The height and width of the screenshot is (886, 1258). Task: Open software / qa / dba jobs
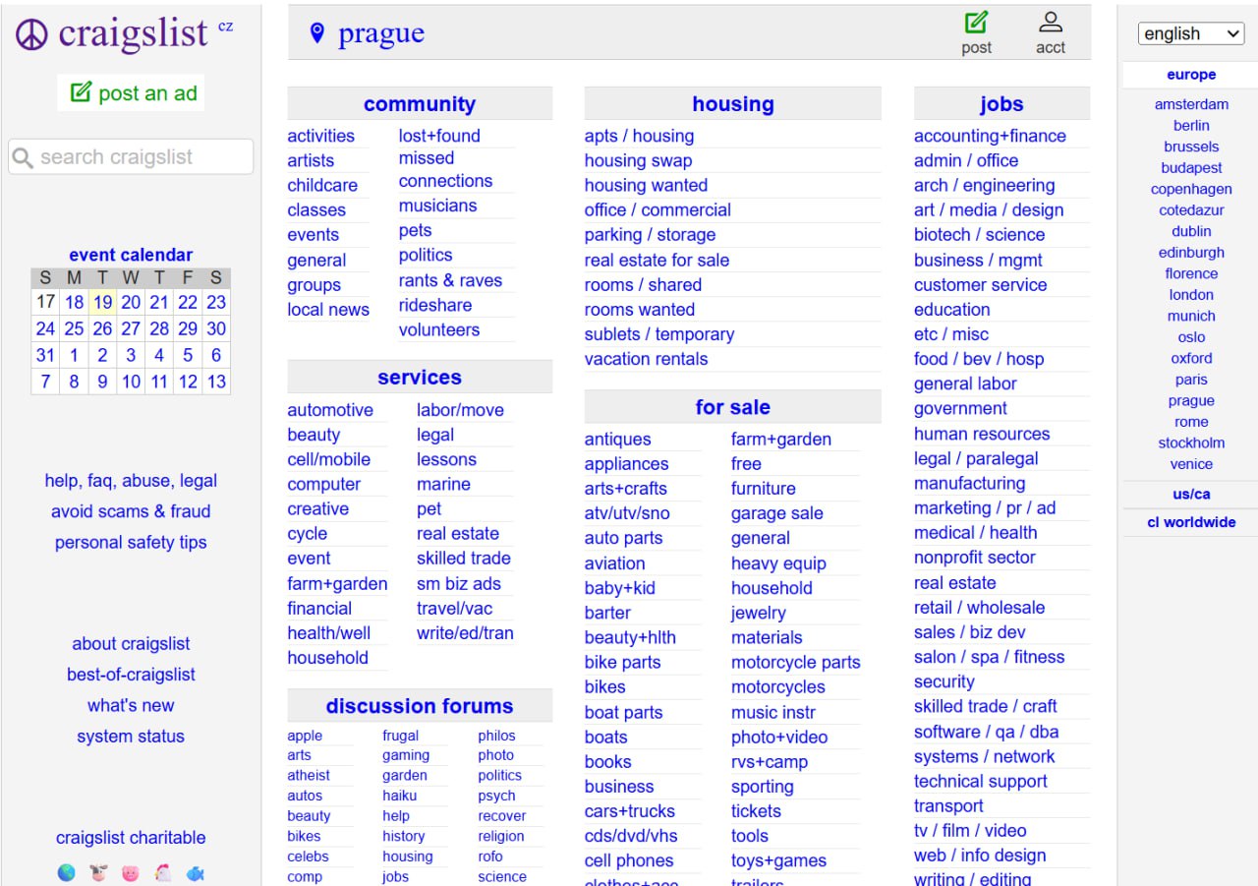click(986, 732)
